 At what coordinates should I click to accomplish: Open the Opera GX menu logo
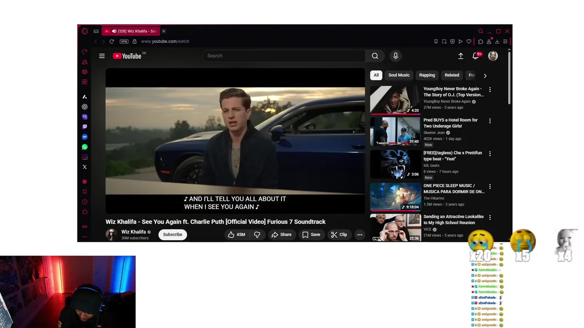click(x=84, y=31)
